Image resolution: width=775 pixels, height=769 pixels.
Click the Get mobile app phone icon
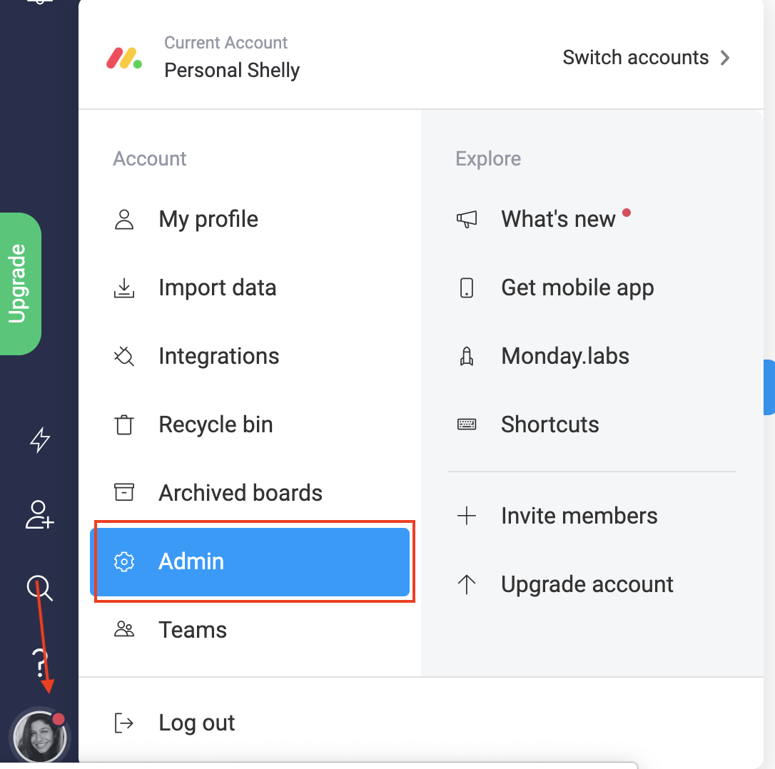[x=467, y=287]
